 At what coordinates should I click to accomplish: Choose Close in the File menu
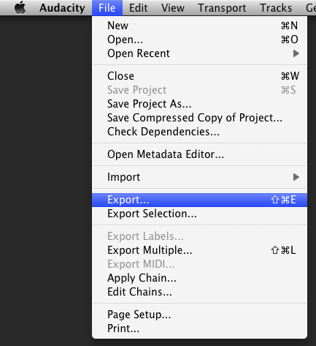tap(199, 76)
